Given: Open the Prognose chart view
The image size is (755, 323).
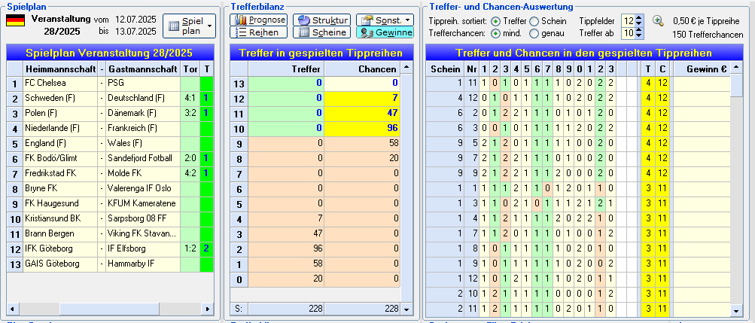Looking at the screenshot, I should 259,20.
